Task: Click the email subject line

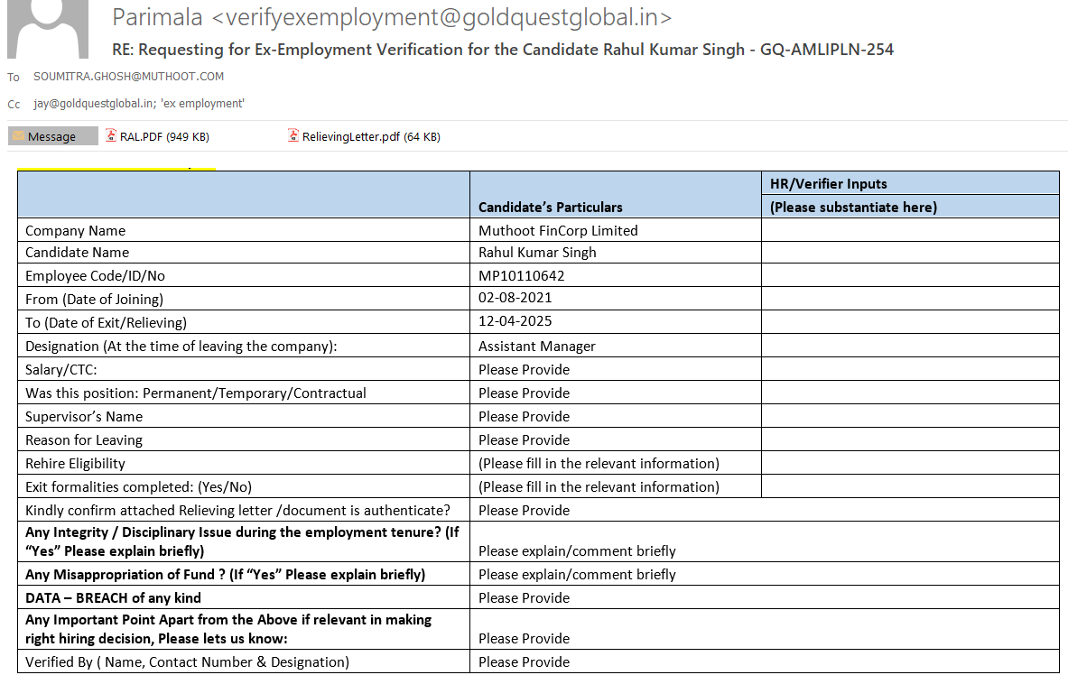Action: (502, 50)
